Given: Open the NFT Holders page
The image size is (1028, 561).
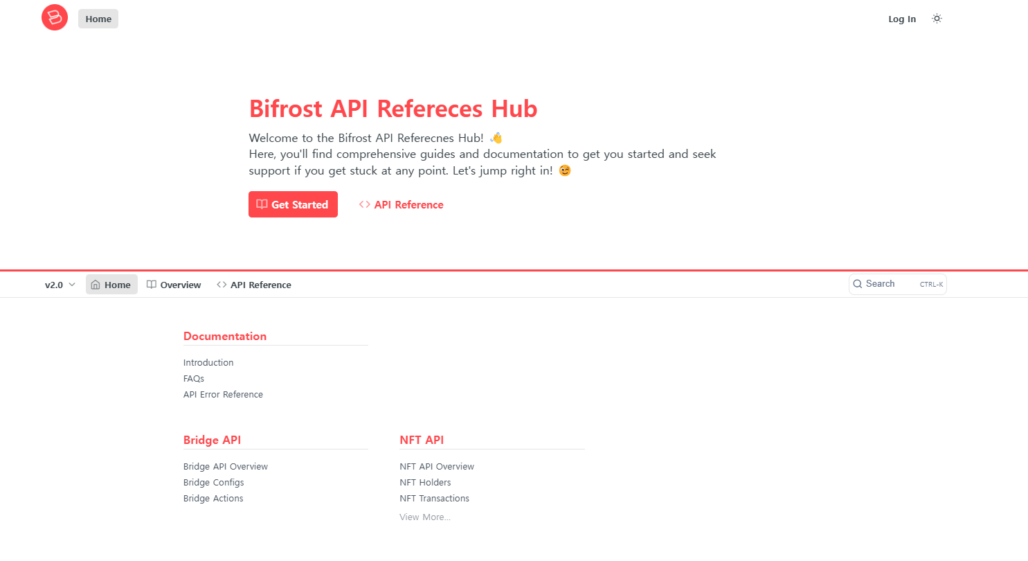Looking at the screenshot, I should click(425, 483).
